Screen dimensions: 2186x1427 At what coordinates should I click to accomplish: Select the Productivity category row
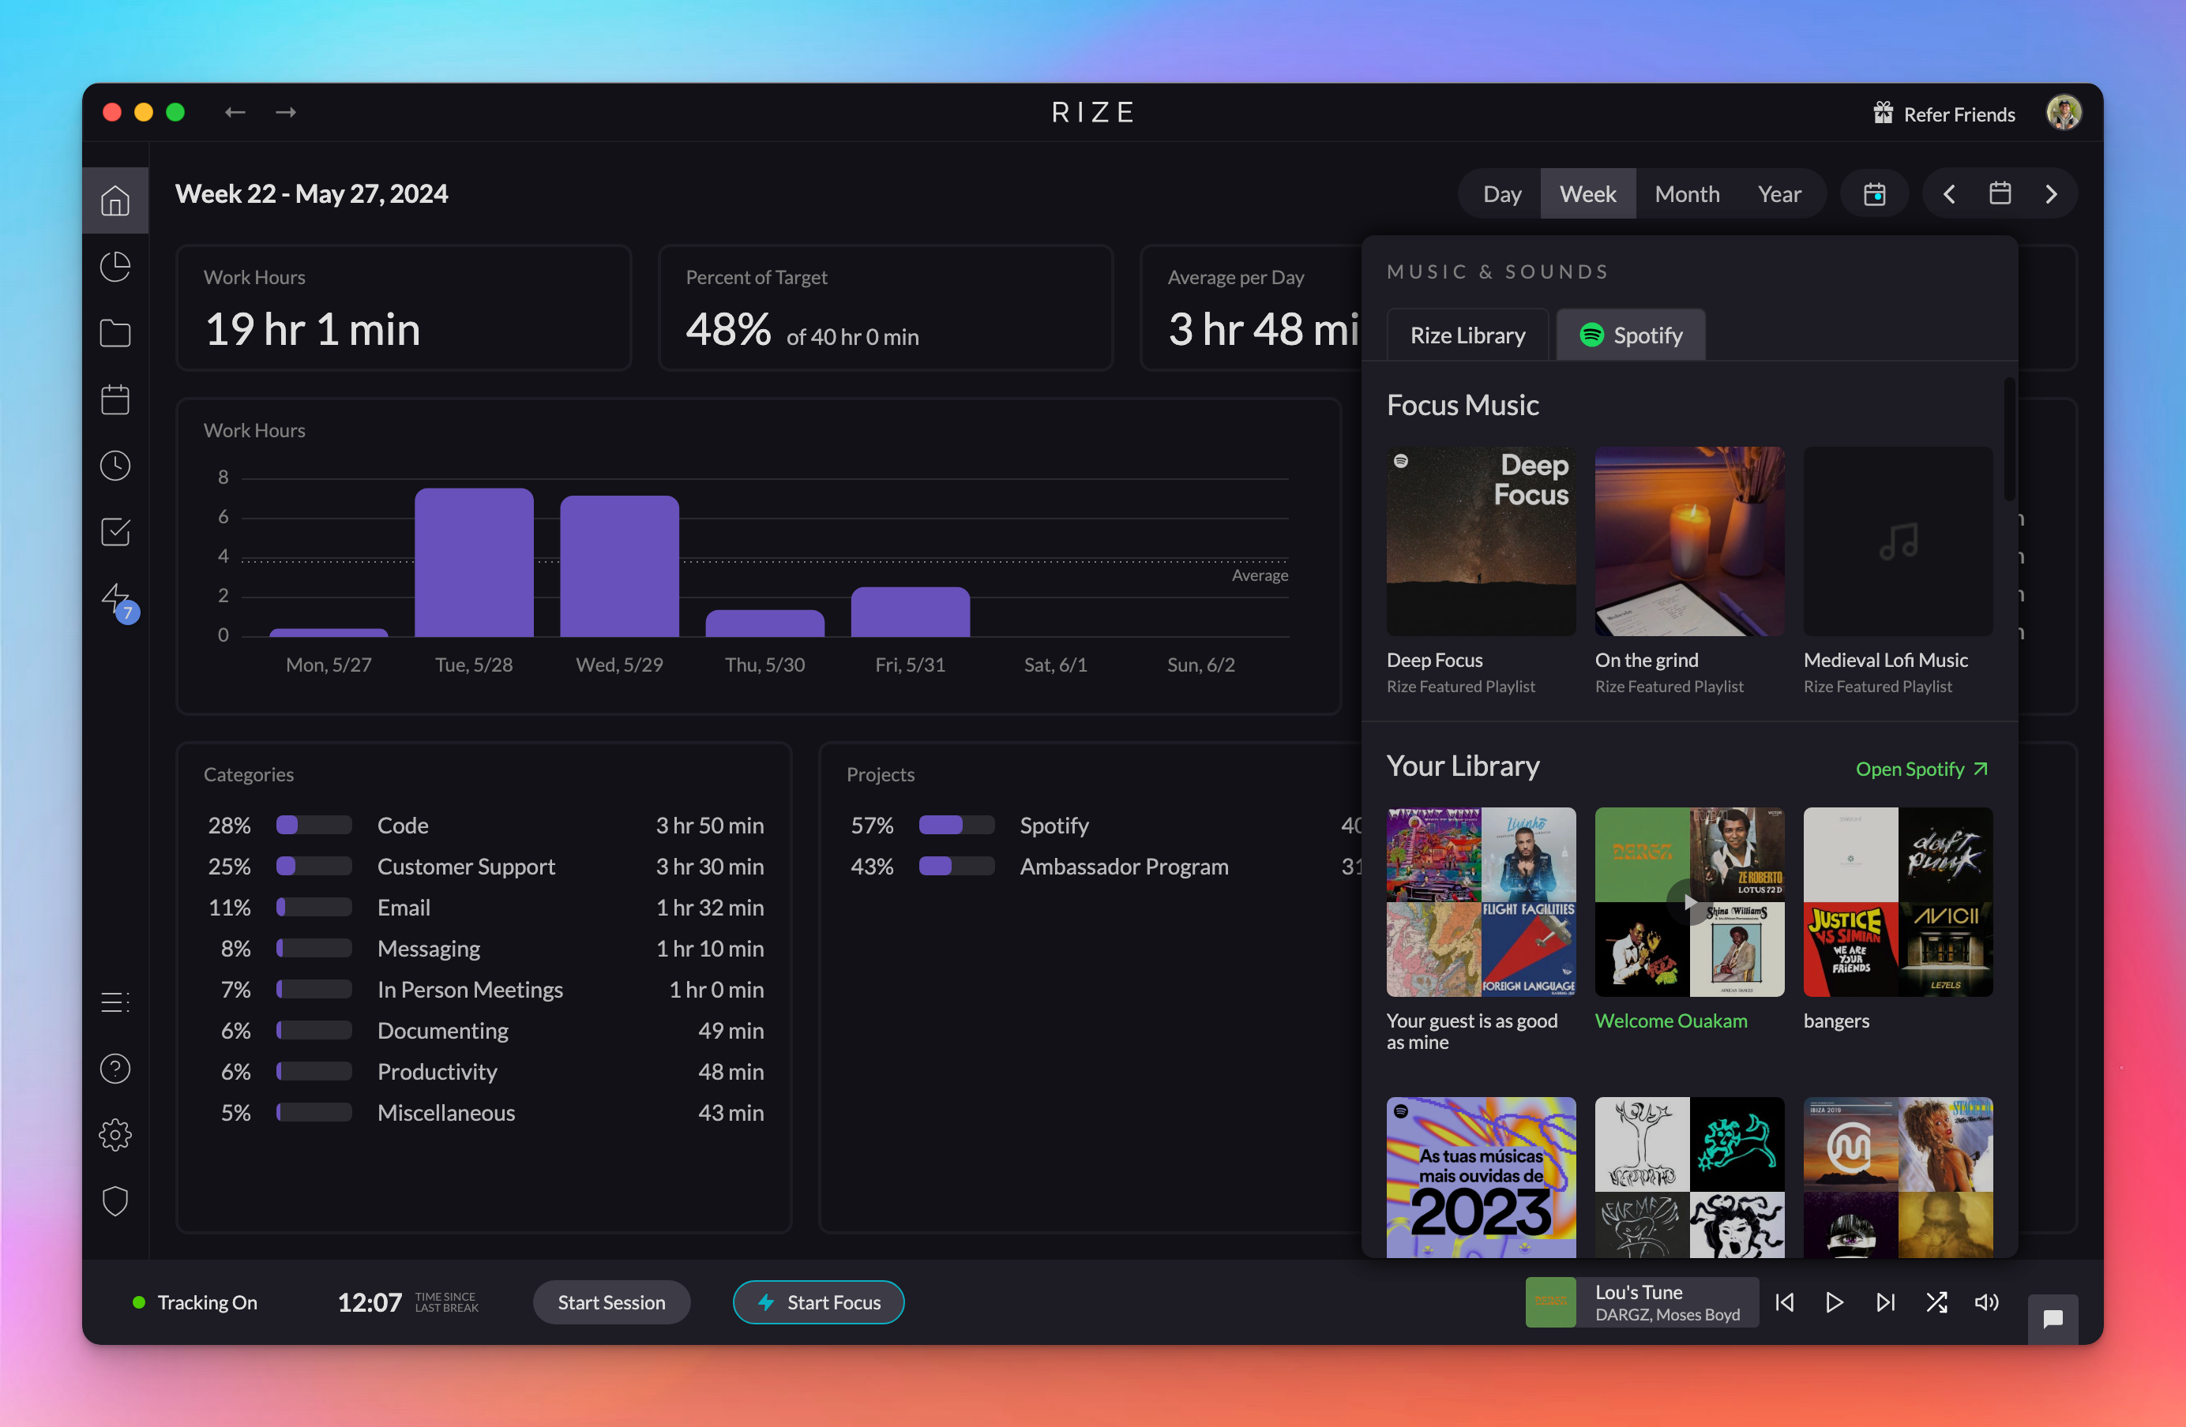[x=485, y=1072]
